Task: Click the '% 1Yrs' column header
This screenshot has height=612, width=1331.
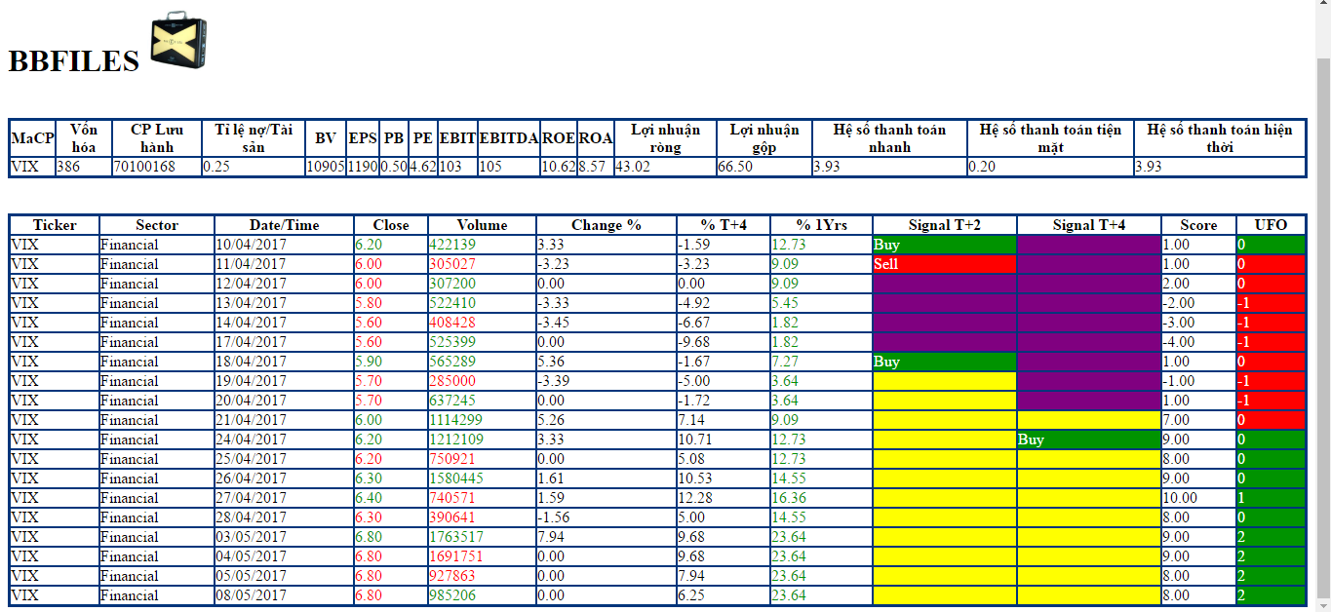Action: pos(821,225)
